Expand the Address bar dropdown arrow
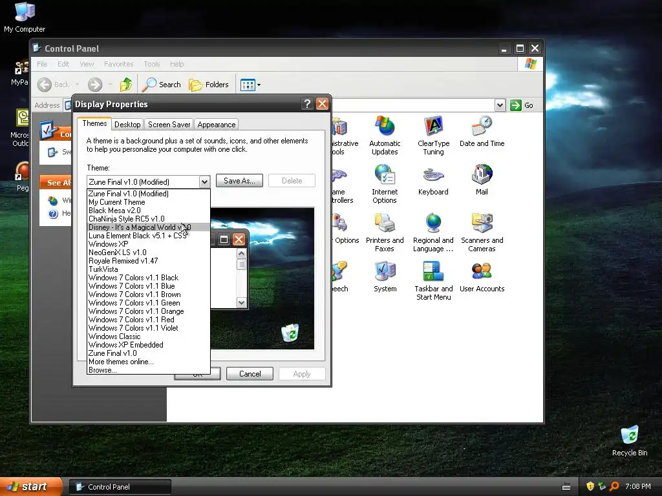 click(500, 105)
